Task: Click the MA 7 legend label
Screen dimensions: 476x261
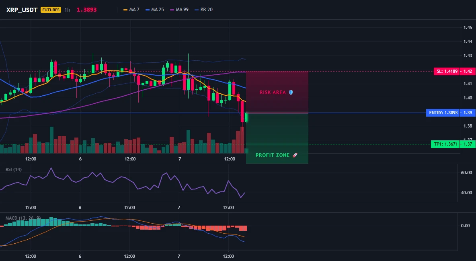Action: pyautogui.click(x=134, y=10)
